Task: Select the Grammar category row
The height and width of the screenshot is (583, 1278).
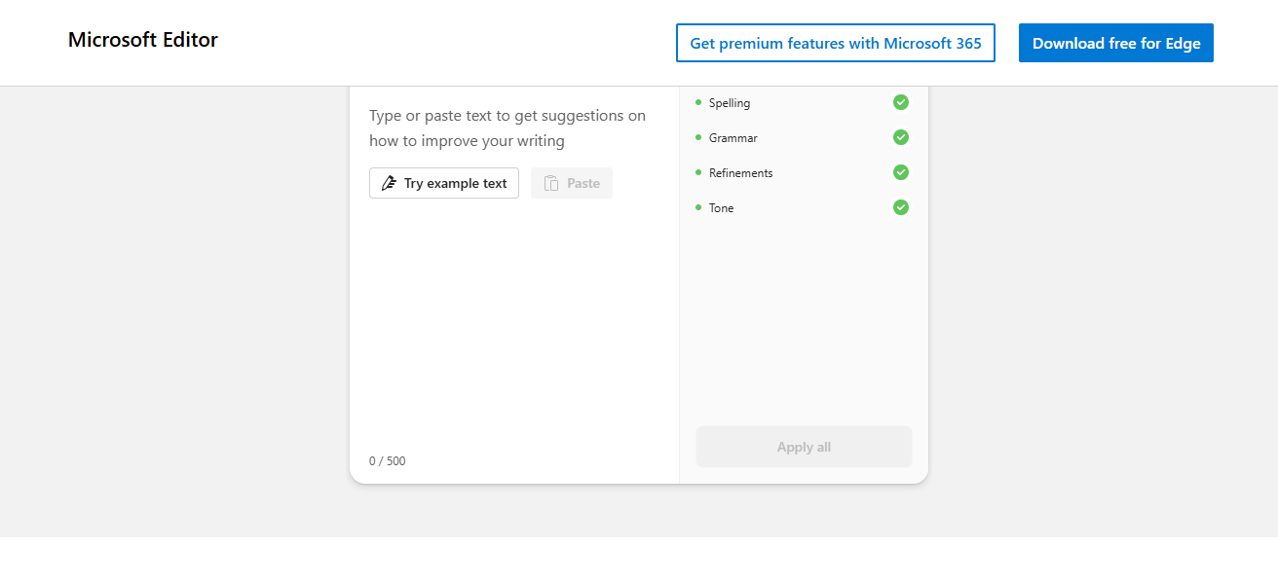Action: pyautogui.click(x=804, y=137)
